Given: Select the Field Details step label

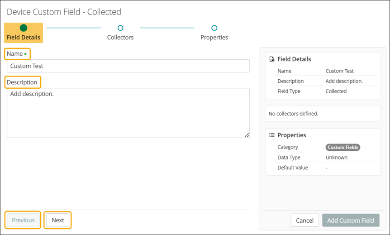Looking at the screenshot, I should coord(24,38).
